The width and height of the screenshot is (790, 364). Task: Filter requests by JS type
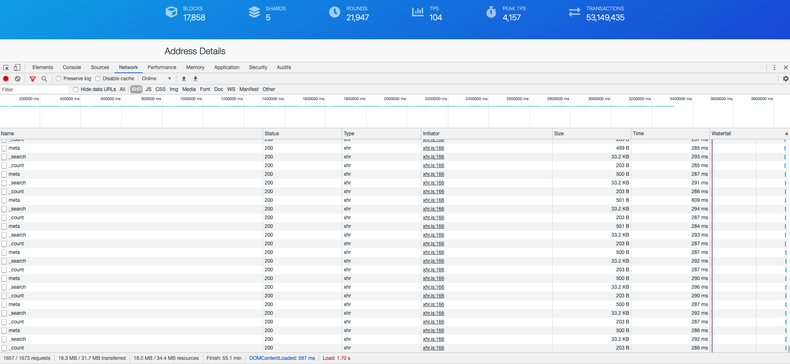pos(148,89)
